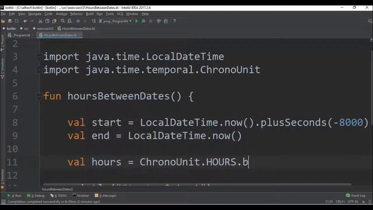The image size is (373, 210).
Task: Open the Tools menu
Action: pos(110,14)
